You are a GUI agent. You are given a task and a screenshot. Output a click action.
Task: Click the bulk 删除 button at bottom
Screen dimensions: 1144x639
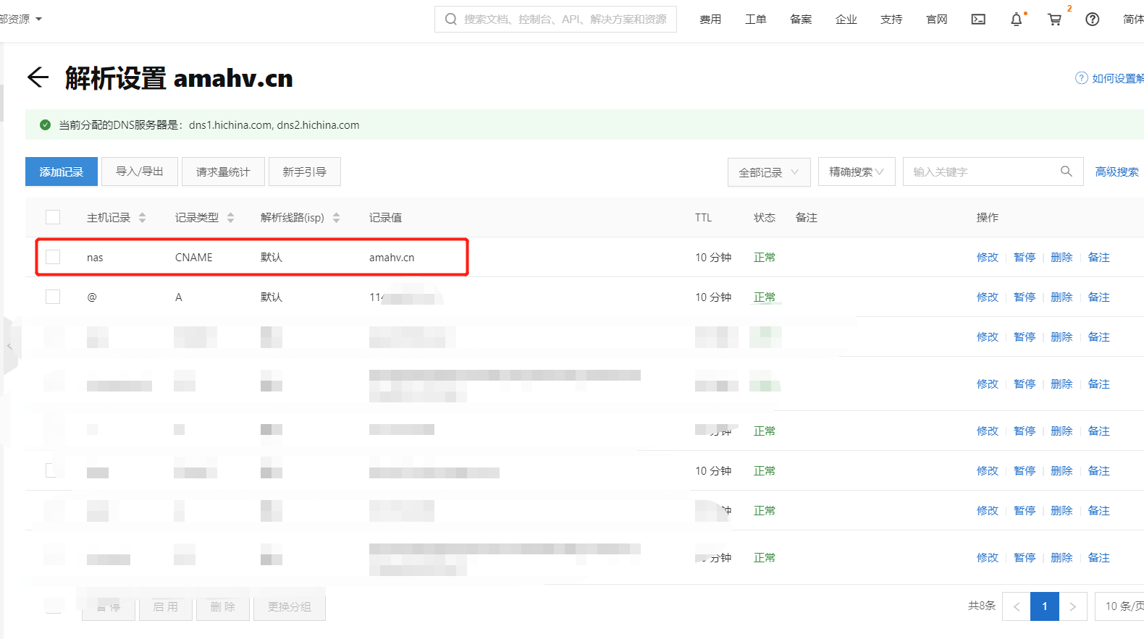coord(223,606)
